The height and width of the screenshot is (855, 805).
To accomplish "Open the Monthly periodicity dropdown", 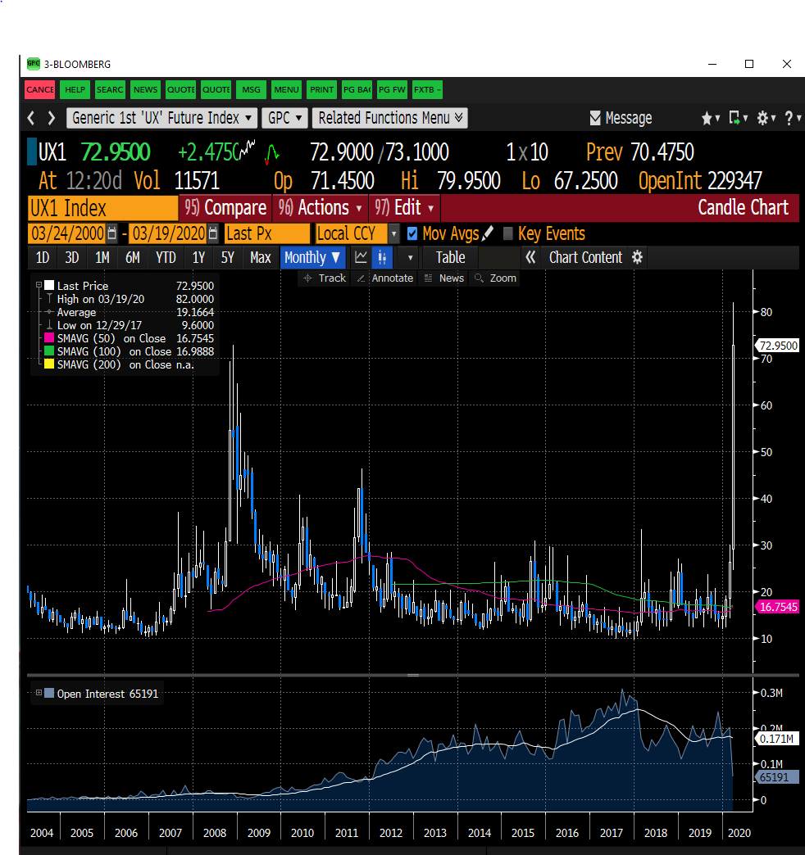I will click(312, 257).
